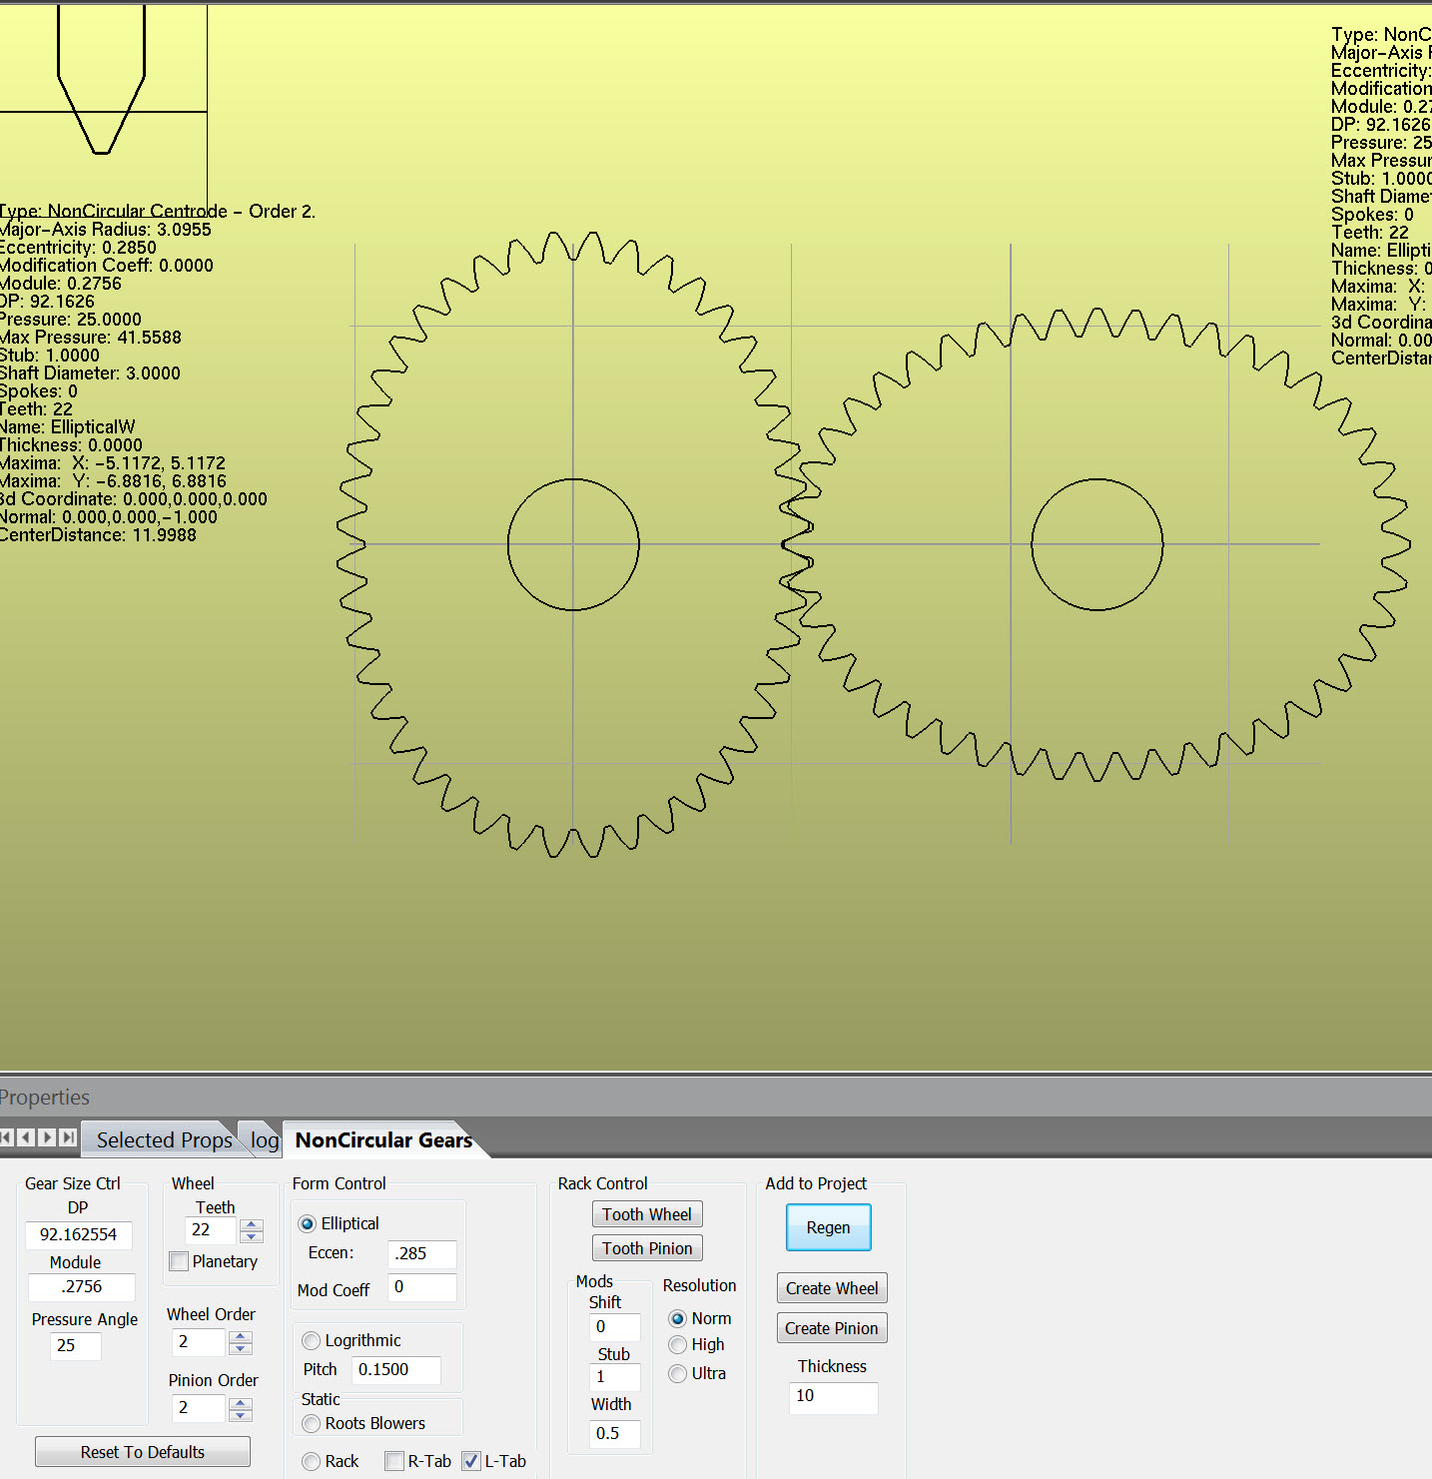
Task: Select the Logrithmic form radio button
Action: coord(312,1340)
